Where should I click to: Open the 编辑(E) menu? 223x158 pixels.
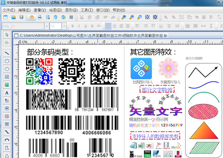(x=24, y=10)
